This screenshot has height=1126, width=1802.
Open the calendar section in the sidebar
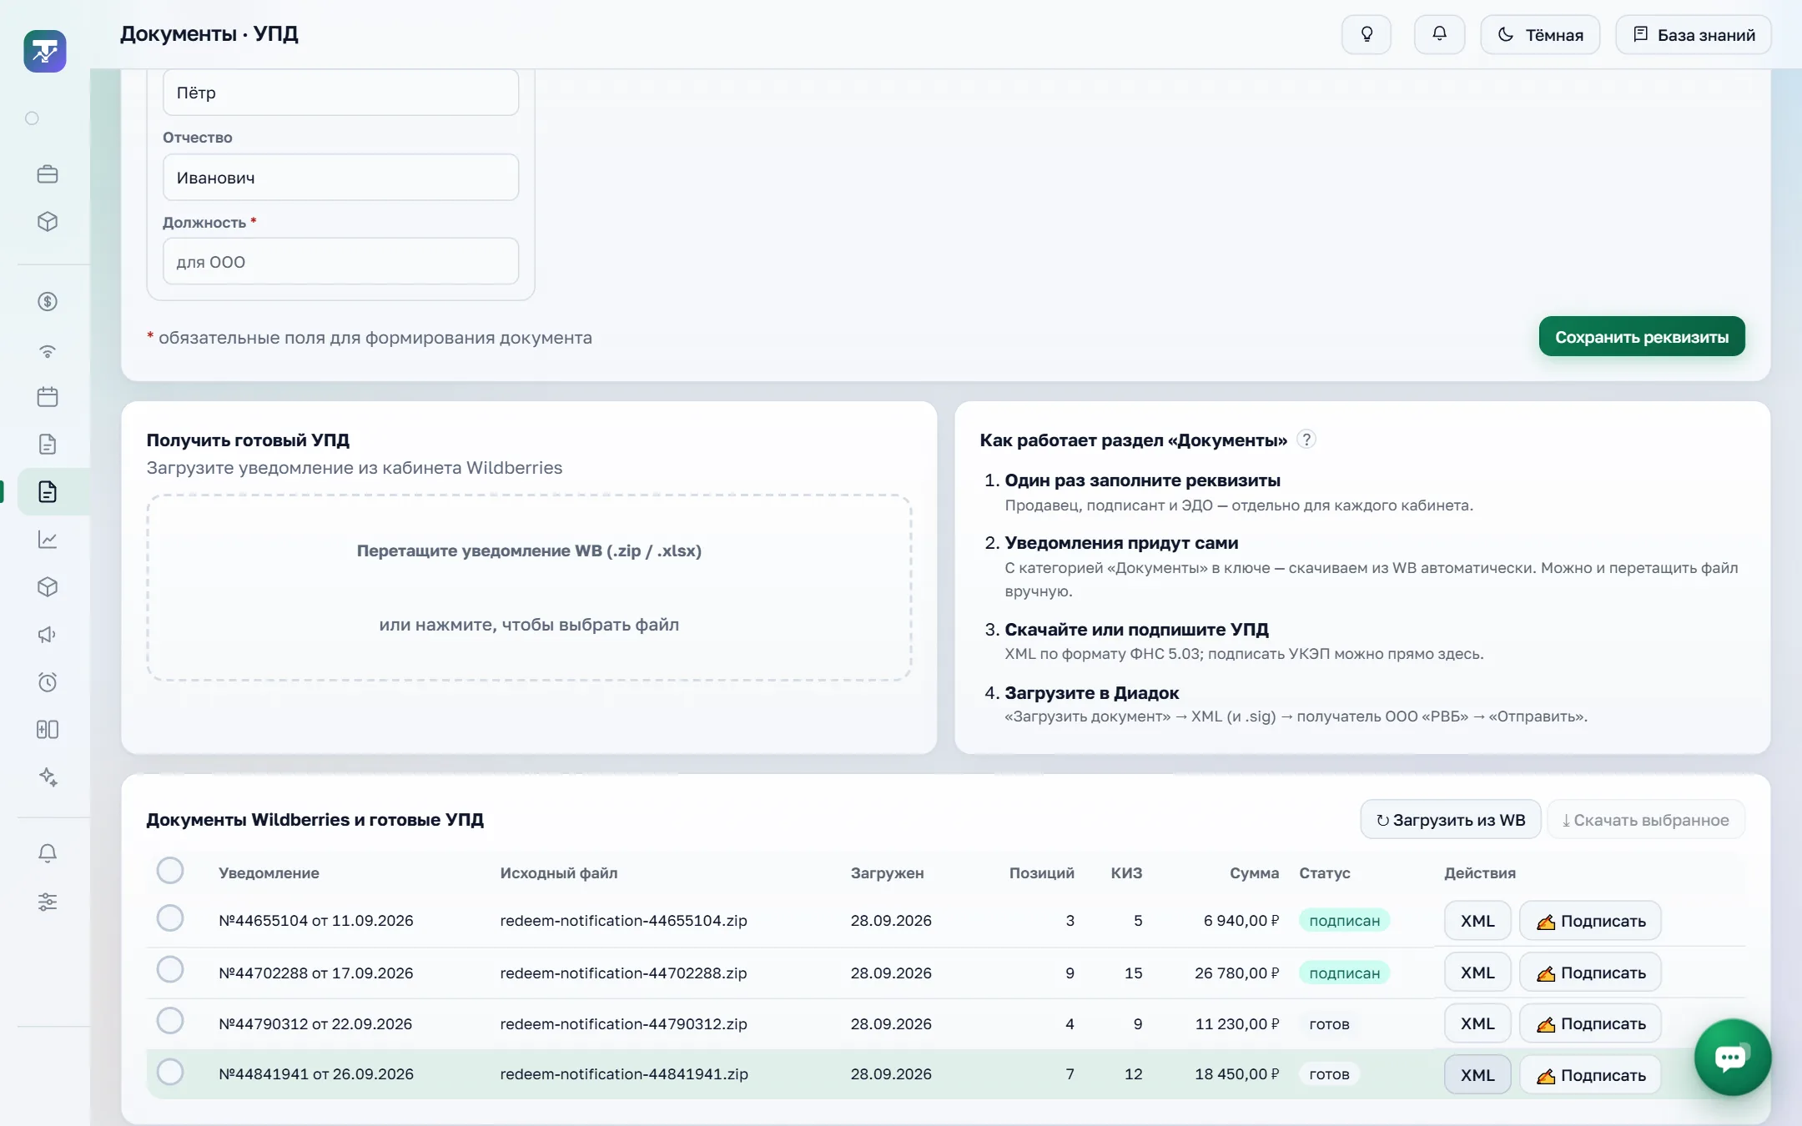click(x=48, y=396)
